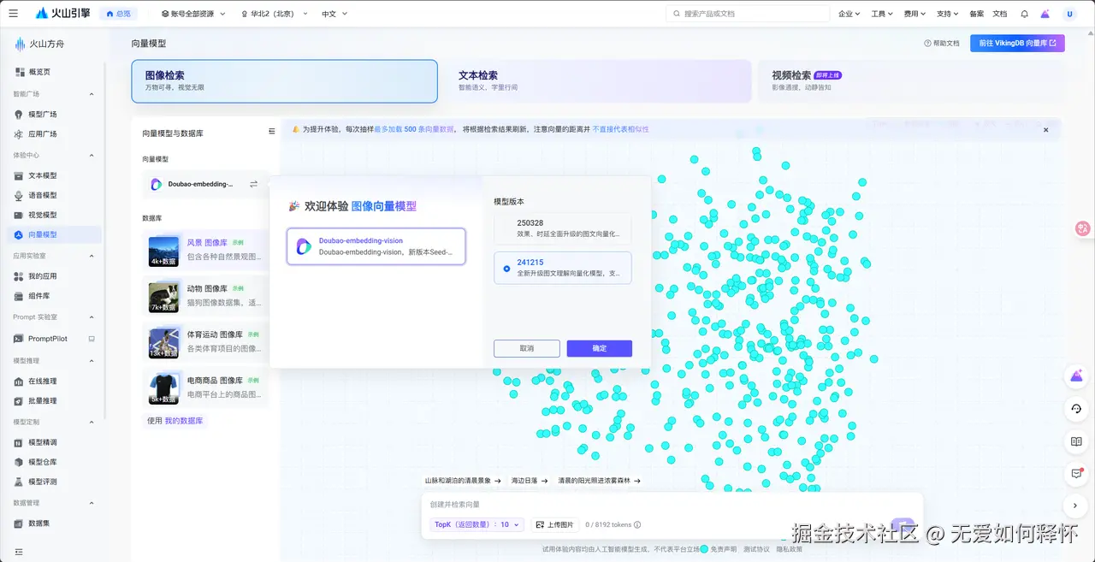Open the 总览 home tab
This screenshot has height=562, width=1095.
coord(118,14)
